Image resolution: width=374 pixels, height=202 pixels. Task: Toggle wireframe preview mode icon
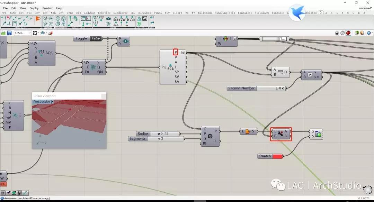click(342, 33)
